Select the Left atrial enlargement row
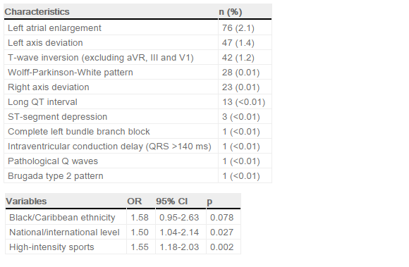Viewport: 409px width, 267px height. pos(138,28)
